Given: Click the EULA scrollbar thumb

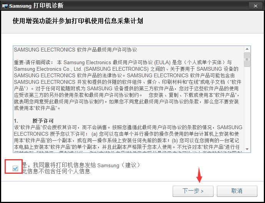Looking at the screenshot, I should coord(247,60).
